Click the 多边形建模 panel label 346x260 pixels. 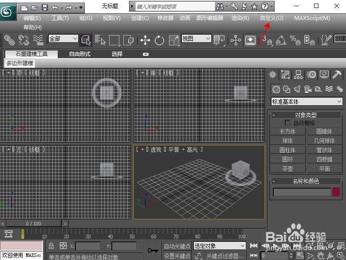click(x=20, y=63)
